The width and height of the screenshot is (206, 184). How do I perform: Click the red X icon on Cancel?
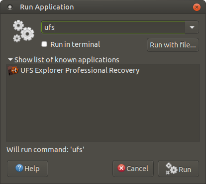[x=121, y=168]
